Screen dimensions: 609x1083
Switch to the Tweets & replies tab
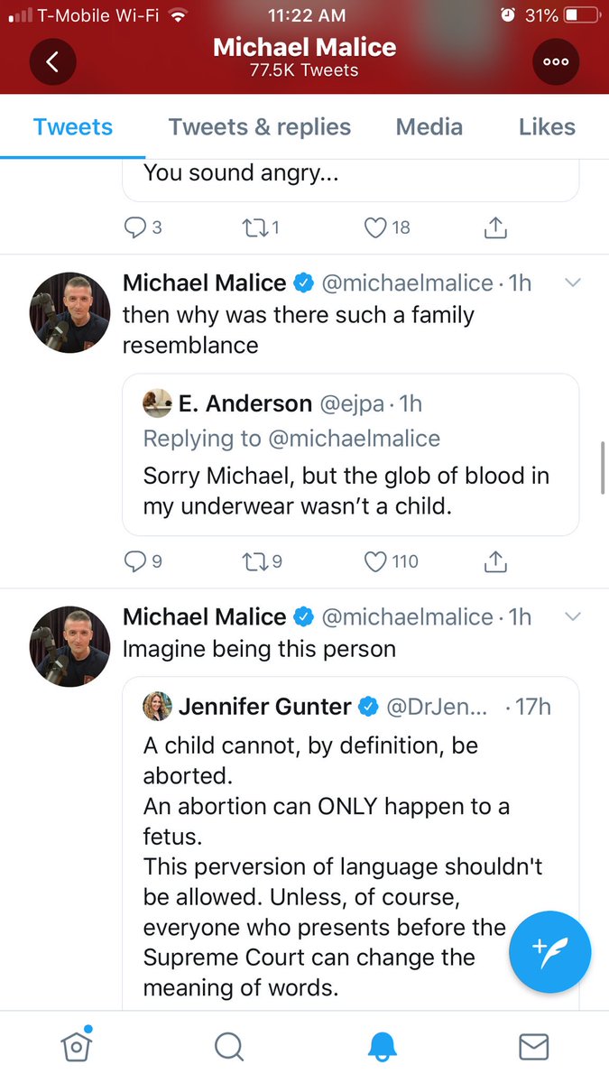tap(260, 127)
